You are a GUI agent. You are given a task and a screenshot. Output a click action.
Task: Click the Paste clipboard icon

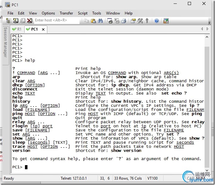click(x=93, y=21)
